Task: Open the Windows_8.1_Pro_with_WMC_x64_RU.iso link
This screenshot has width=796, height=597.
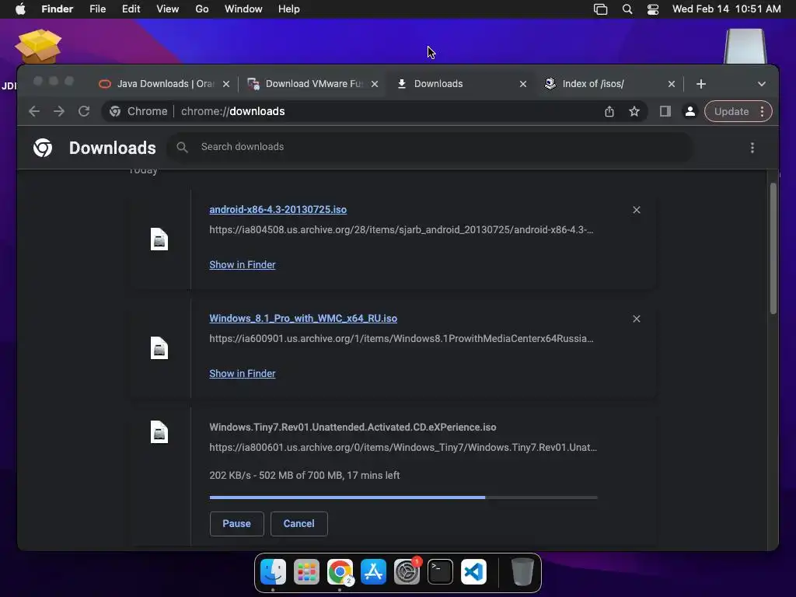Action: pyautogui.click(x=303, y=319)
